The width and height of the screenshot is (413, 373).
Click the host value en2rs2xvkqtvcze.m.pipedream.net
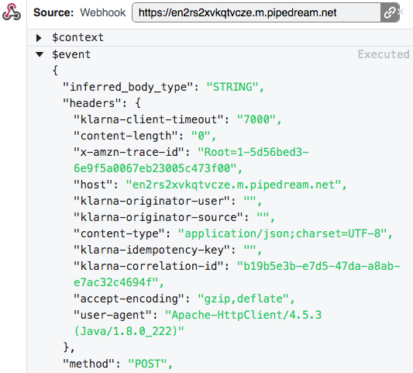point(234,185)
